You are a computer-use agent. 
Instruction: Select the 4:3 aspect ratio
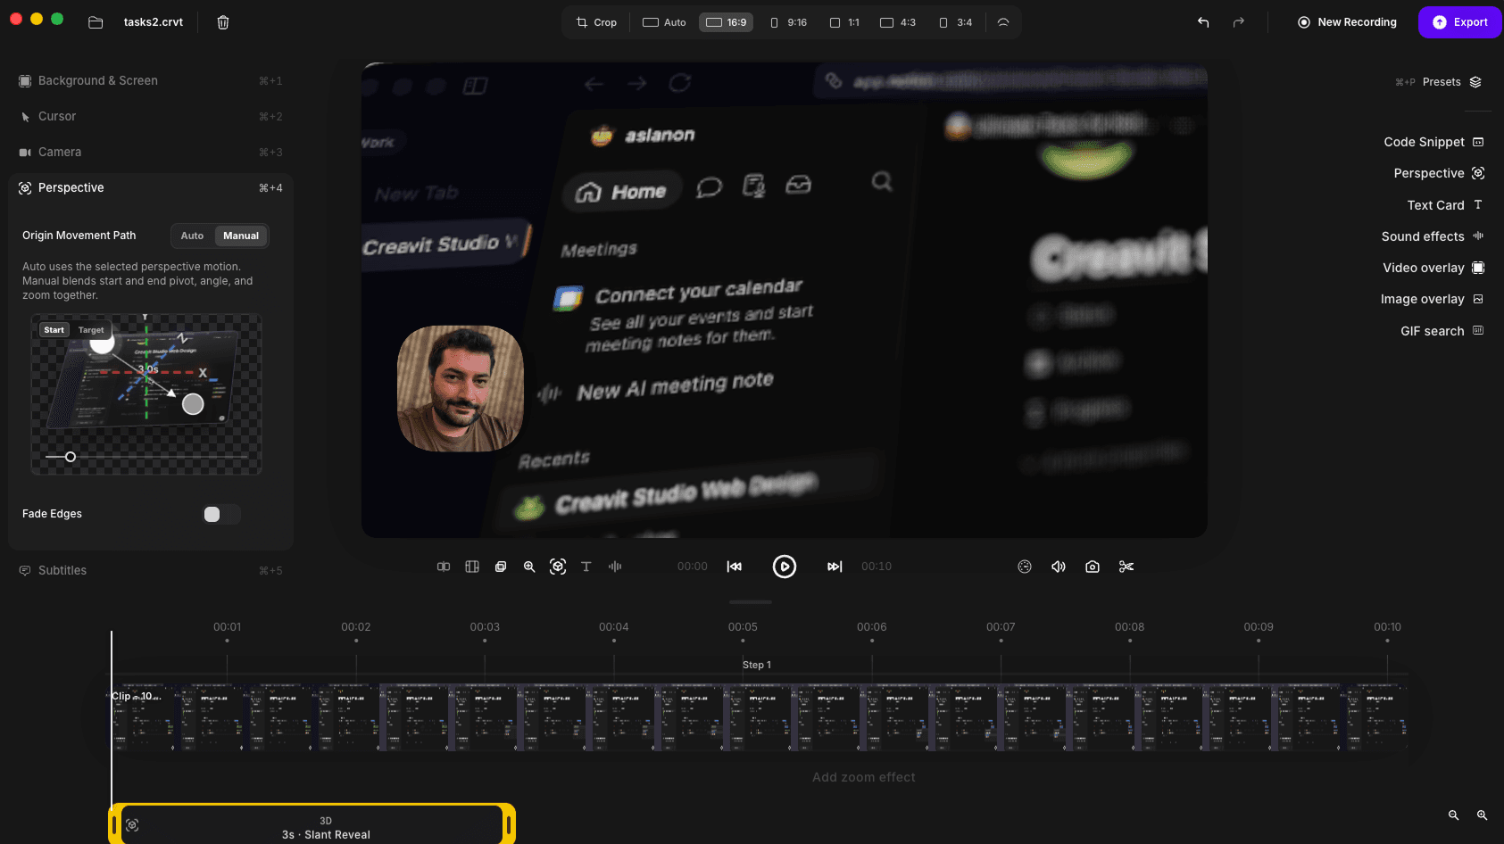(898, 22)
